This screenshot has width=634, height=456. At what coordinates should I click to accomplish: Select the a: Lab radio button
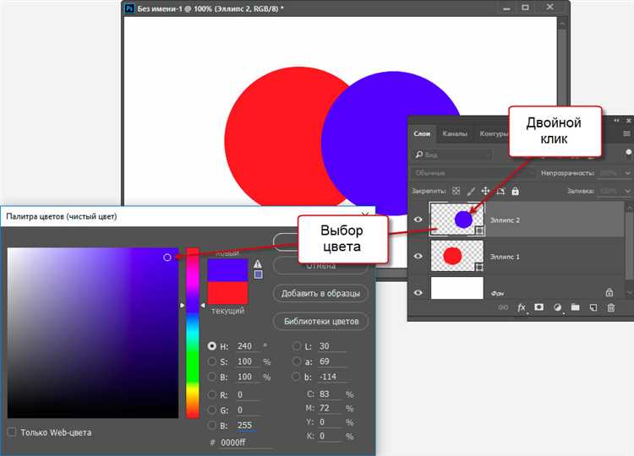297,361
